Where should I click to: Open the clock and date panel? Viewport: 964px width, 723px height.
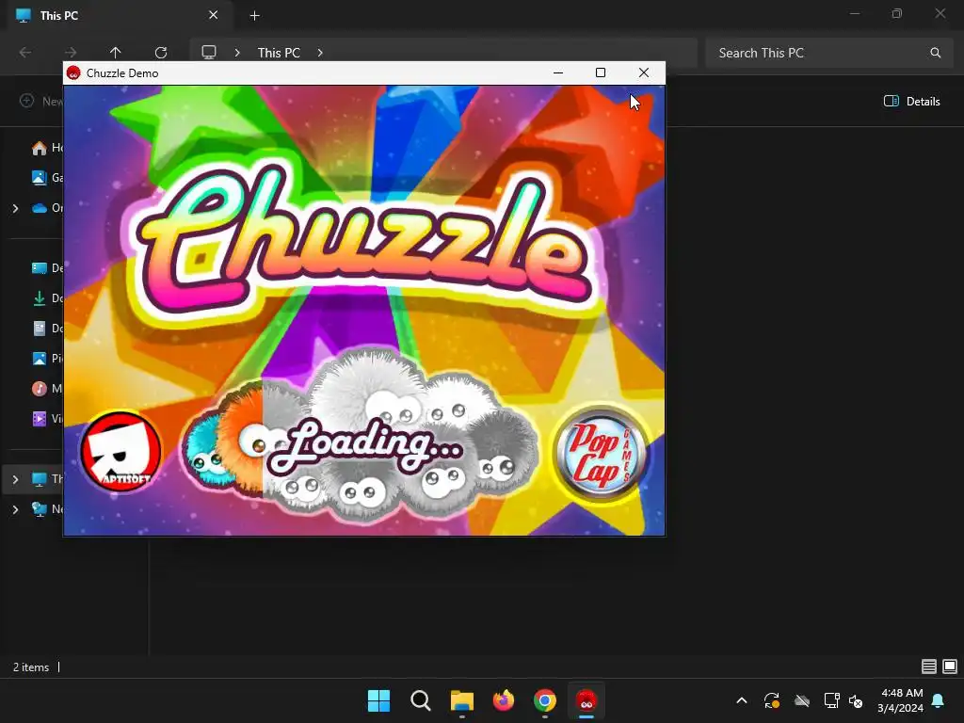pyautogui.click(x=901, y=700)
